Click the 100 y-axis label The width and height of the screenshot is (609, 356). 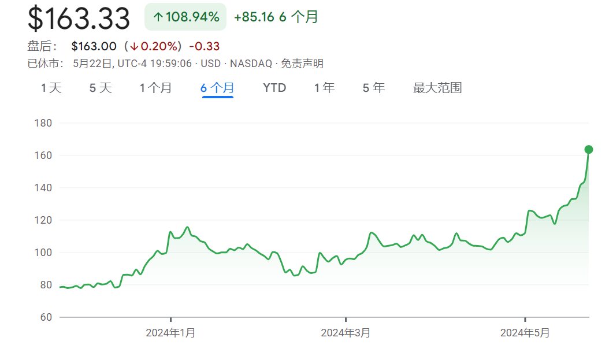click(43, 253)
